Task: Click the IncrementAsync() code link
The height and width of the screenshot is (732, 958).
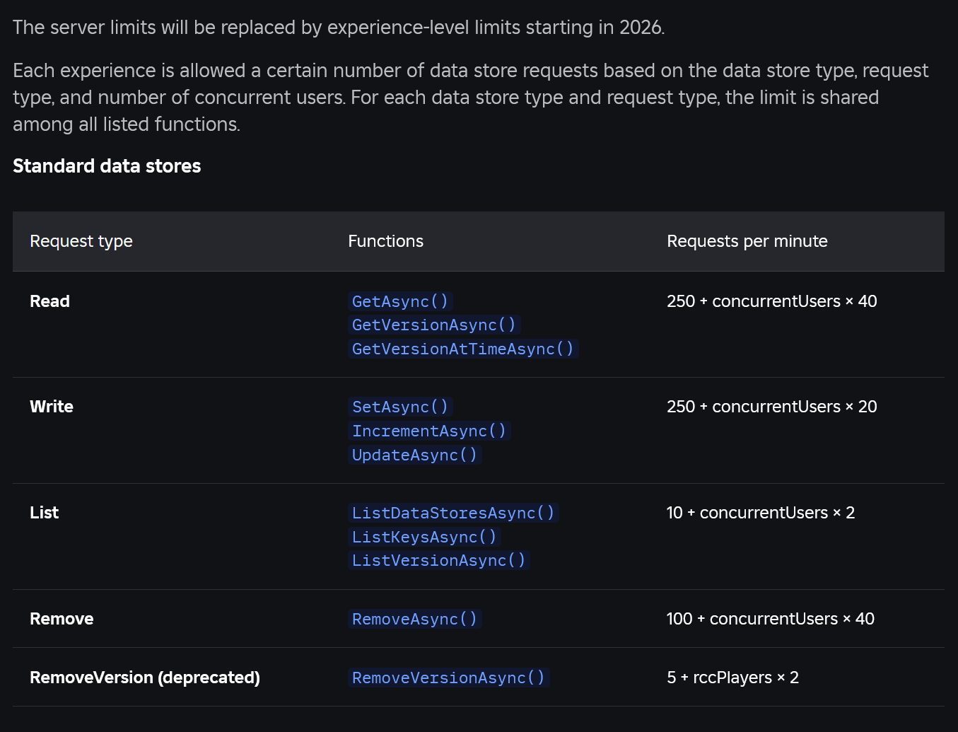Action: [429, 431]
